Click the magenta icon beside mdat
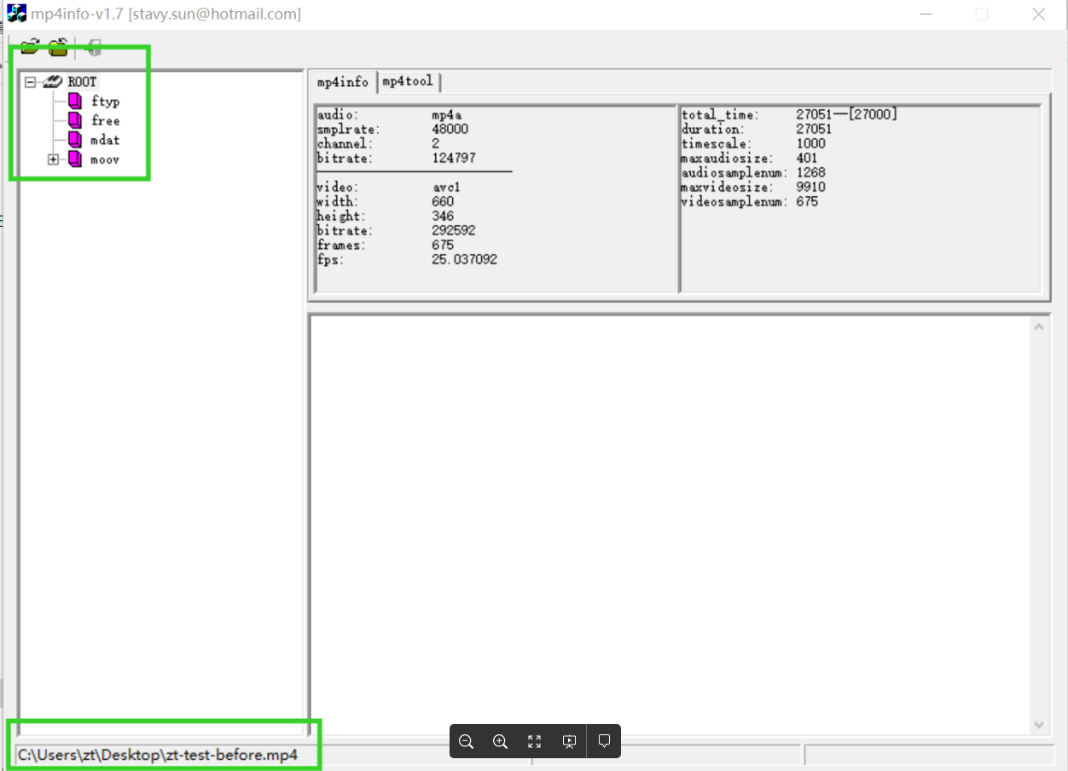Viewport: 1068px width, 771px height. click(75, 140)
